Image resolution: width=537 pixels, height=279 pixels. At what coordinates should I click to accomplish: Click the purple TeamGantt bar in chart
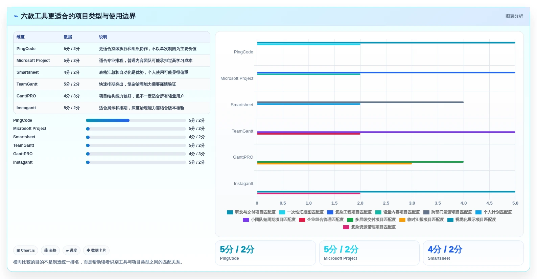386,132
